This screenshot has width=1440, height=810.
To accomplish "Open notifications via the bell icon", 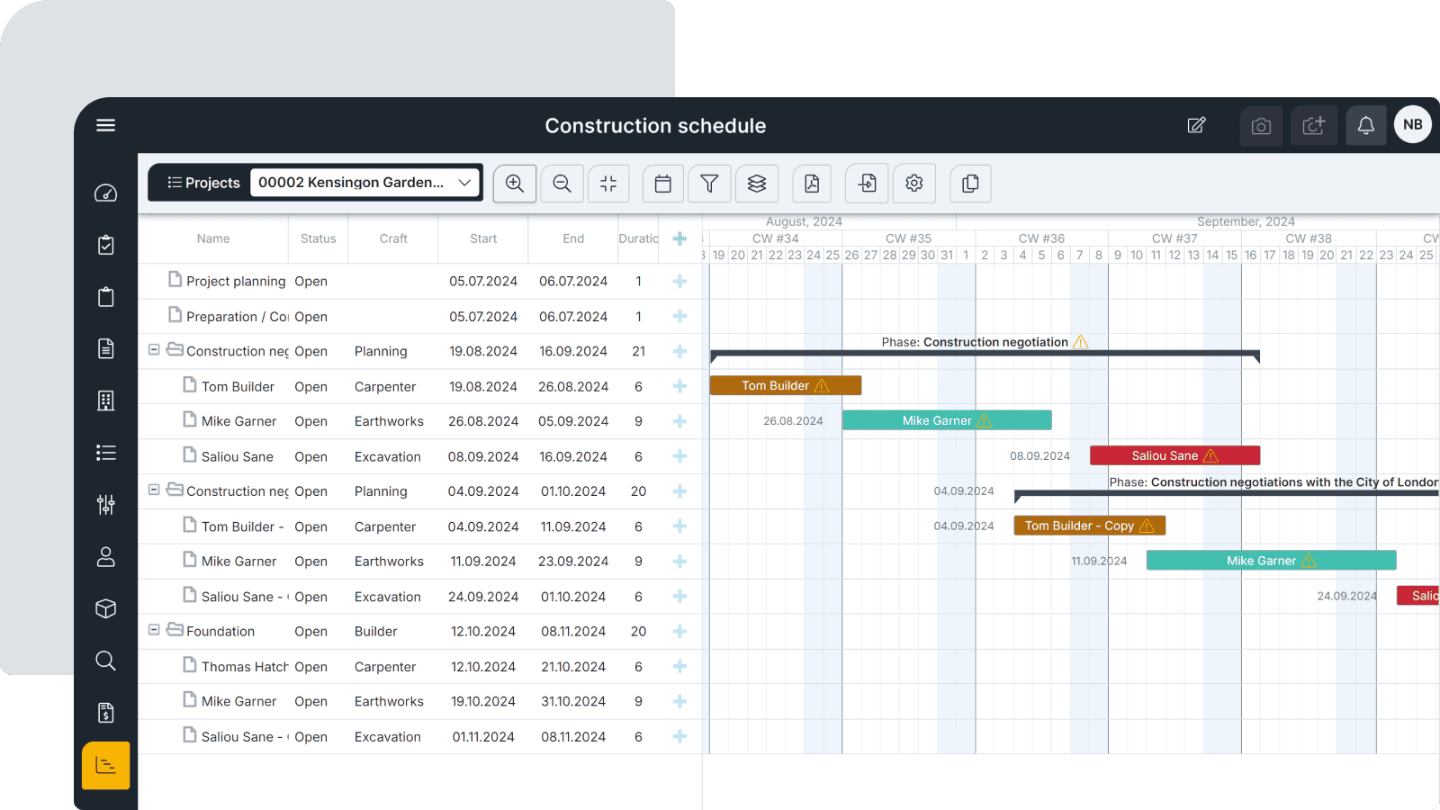I will pyautogui.click(x=1365, y=125).
